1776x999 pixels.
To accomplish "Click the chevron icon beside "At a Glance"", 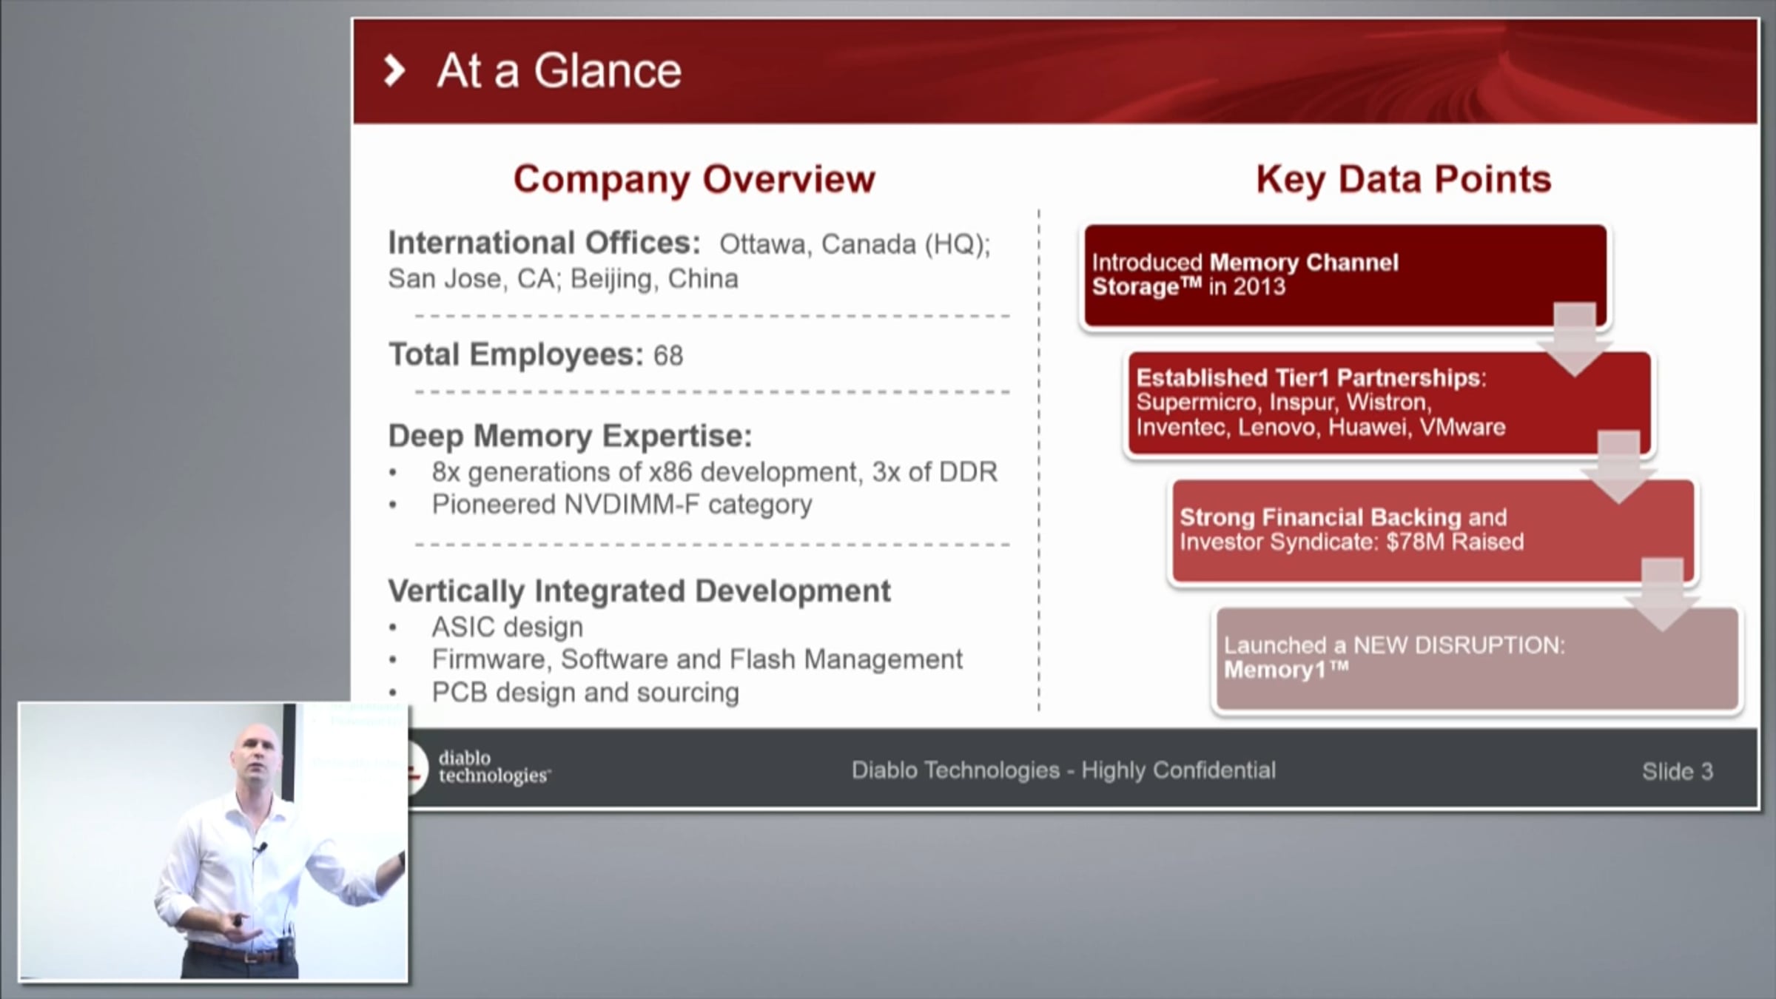I will [394, 71].
